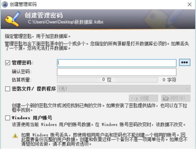Click the 浏览 browse button
Image resolution: width=196 pixels, height=149 pixels.
[x=176, y=98]
